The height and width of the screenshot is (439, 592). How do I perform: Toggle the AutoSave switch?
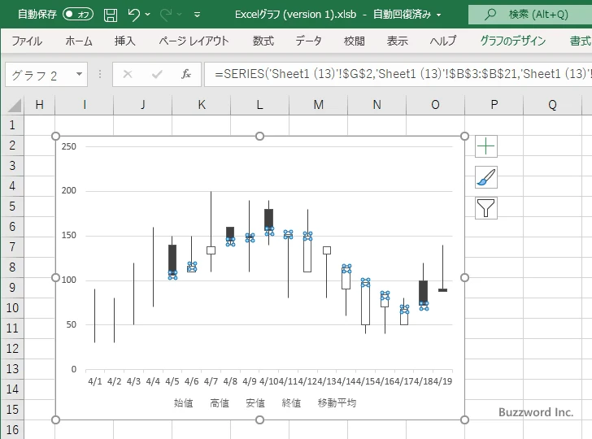pos(78,15)
